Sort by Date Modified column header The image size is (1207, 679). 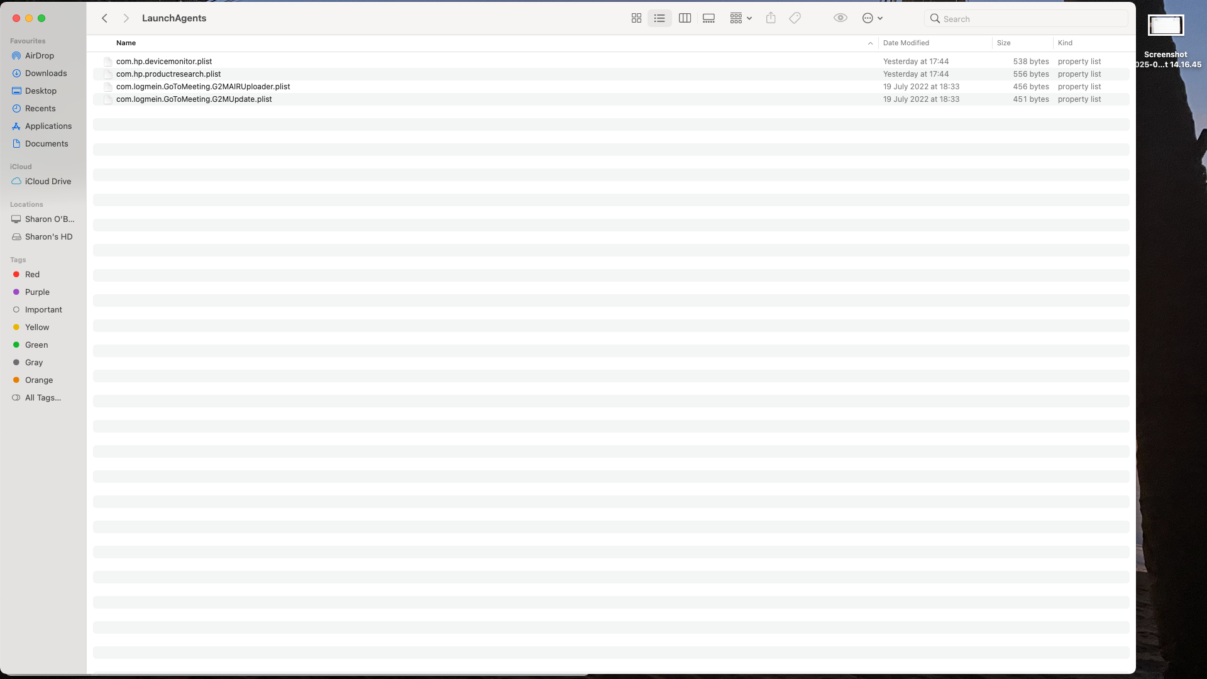tap(906, 43)
